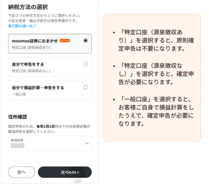Click the dark 次へ next button

(65, 172)
